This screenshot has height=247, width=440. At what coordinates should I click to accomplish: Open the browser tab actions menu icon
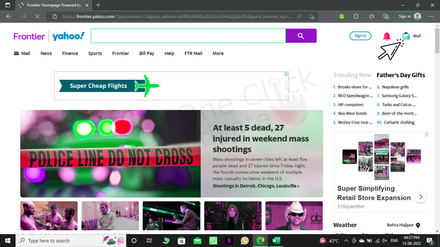point(8,5)
